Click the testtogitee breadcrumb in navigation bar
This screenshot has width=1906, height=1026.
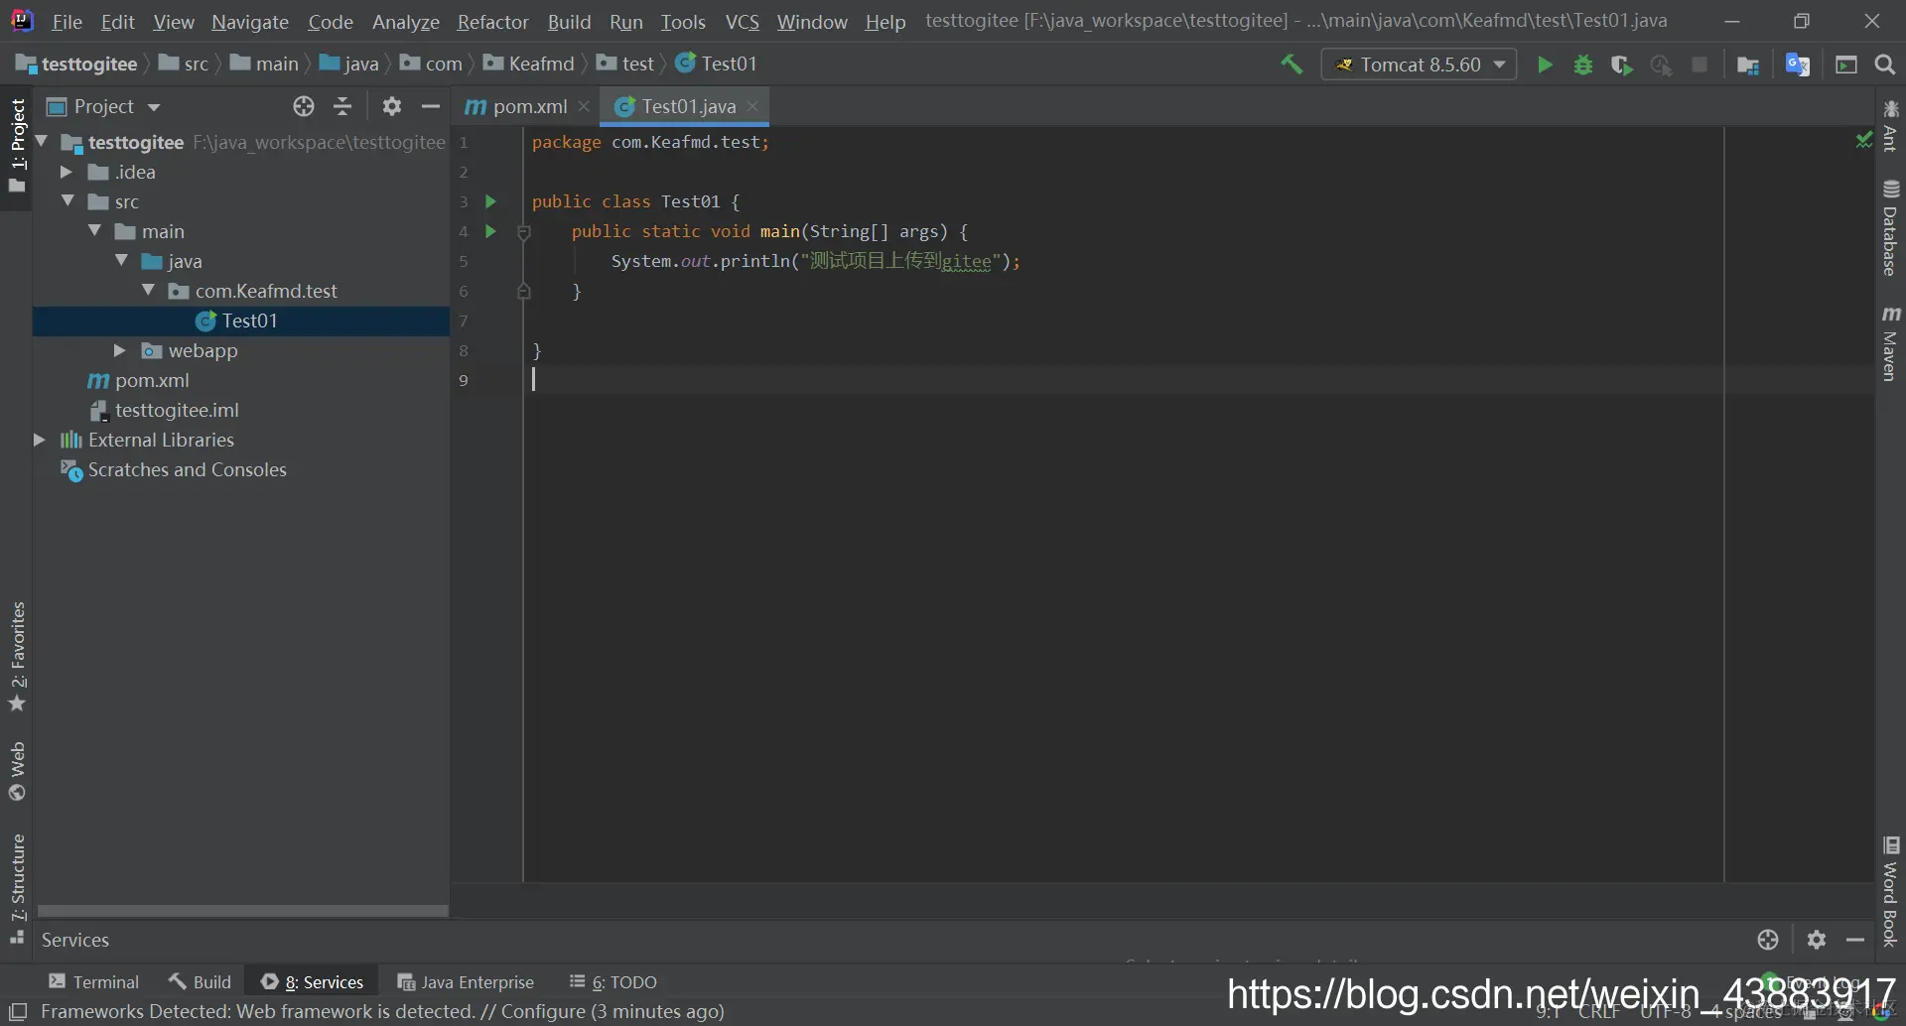[x=77, y=64]
